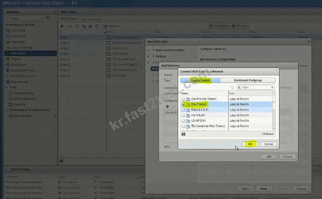
Task: Click the Back button in New NSX Edge
Action: point(245,189)
